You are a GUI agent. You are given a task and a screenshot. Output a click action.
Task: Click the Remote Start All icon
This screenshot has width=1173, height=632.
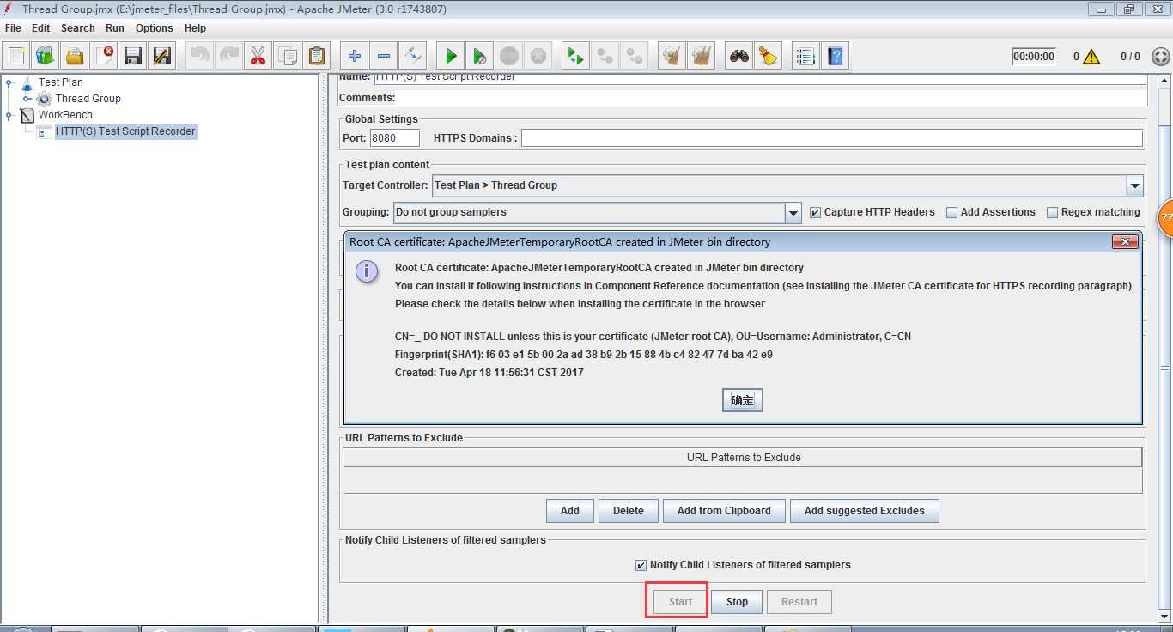pos(575,56)
